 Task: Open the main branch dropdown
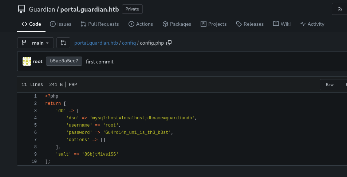tap(35, 43)
